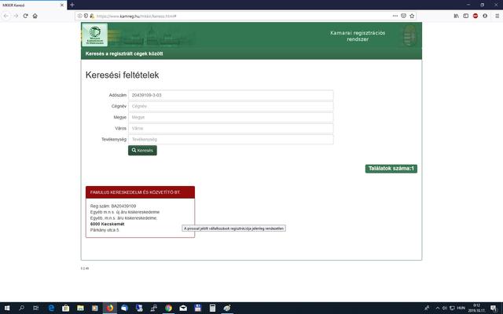Open the red ad-blocker extension icon
This screenshot has height=314, width=503.
click(x=475, y=16)
